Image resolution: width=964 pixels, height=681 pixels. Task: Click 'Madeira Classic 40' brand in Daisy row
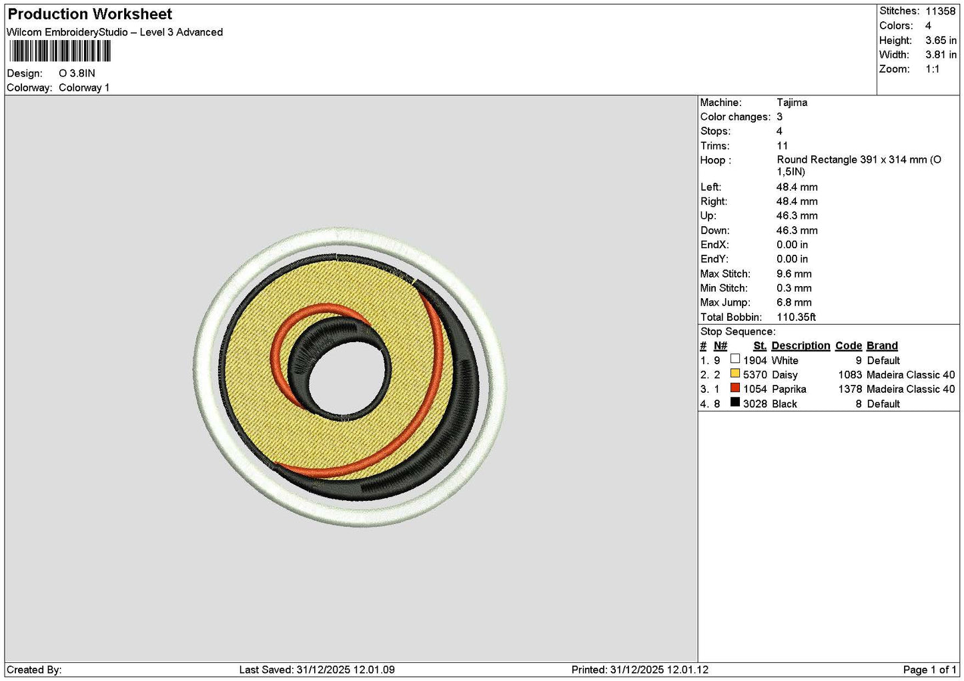[x=911, y=376]
